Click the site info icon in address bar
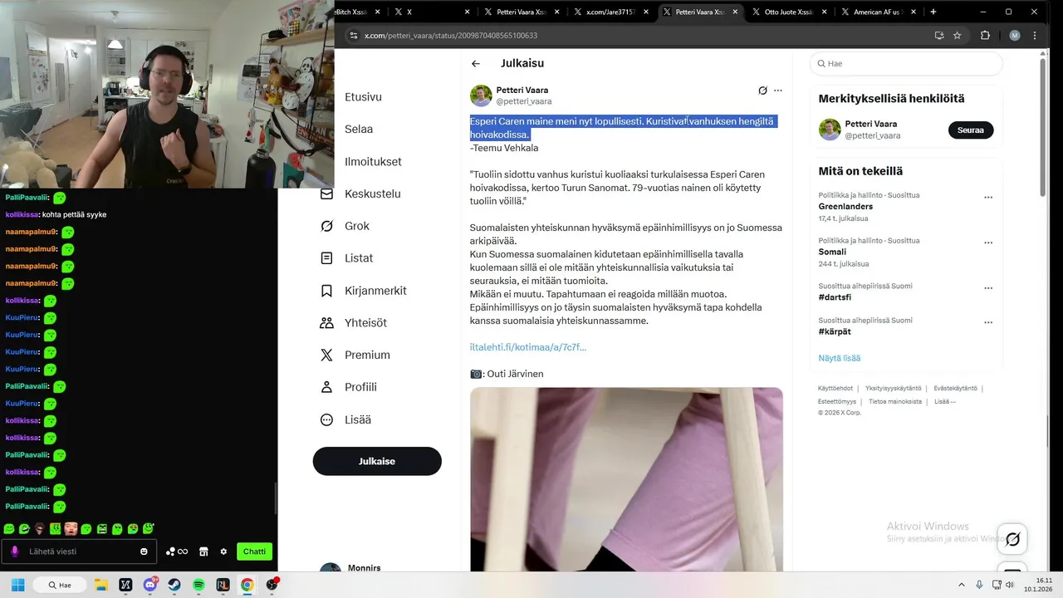The image size is (1063, 598). (x=353, y=36)
